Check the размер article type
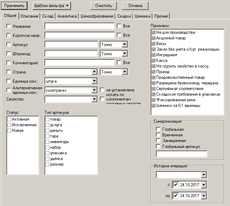The width and height of the screenshot is (230, 206). (x=47, y=164)
